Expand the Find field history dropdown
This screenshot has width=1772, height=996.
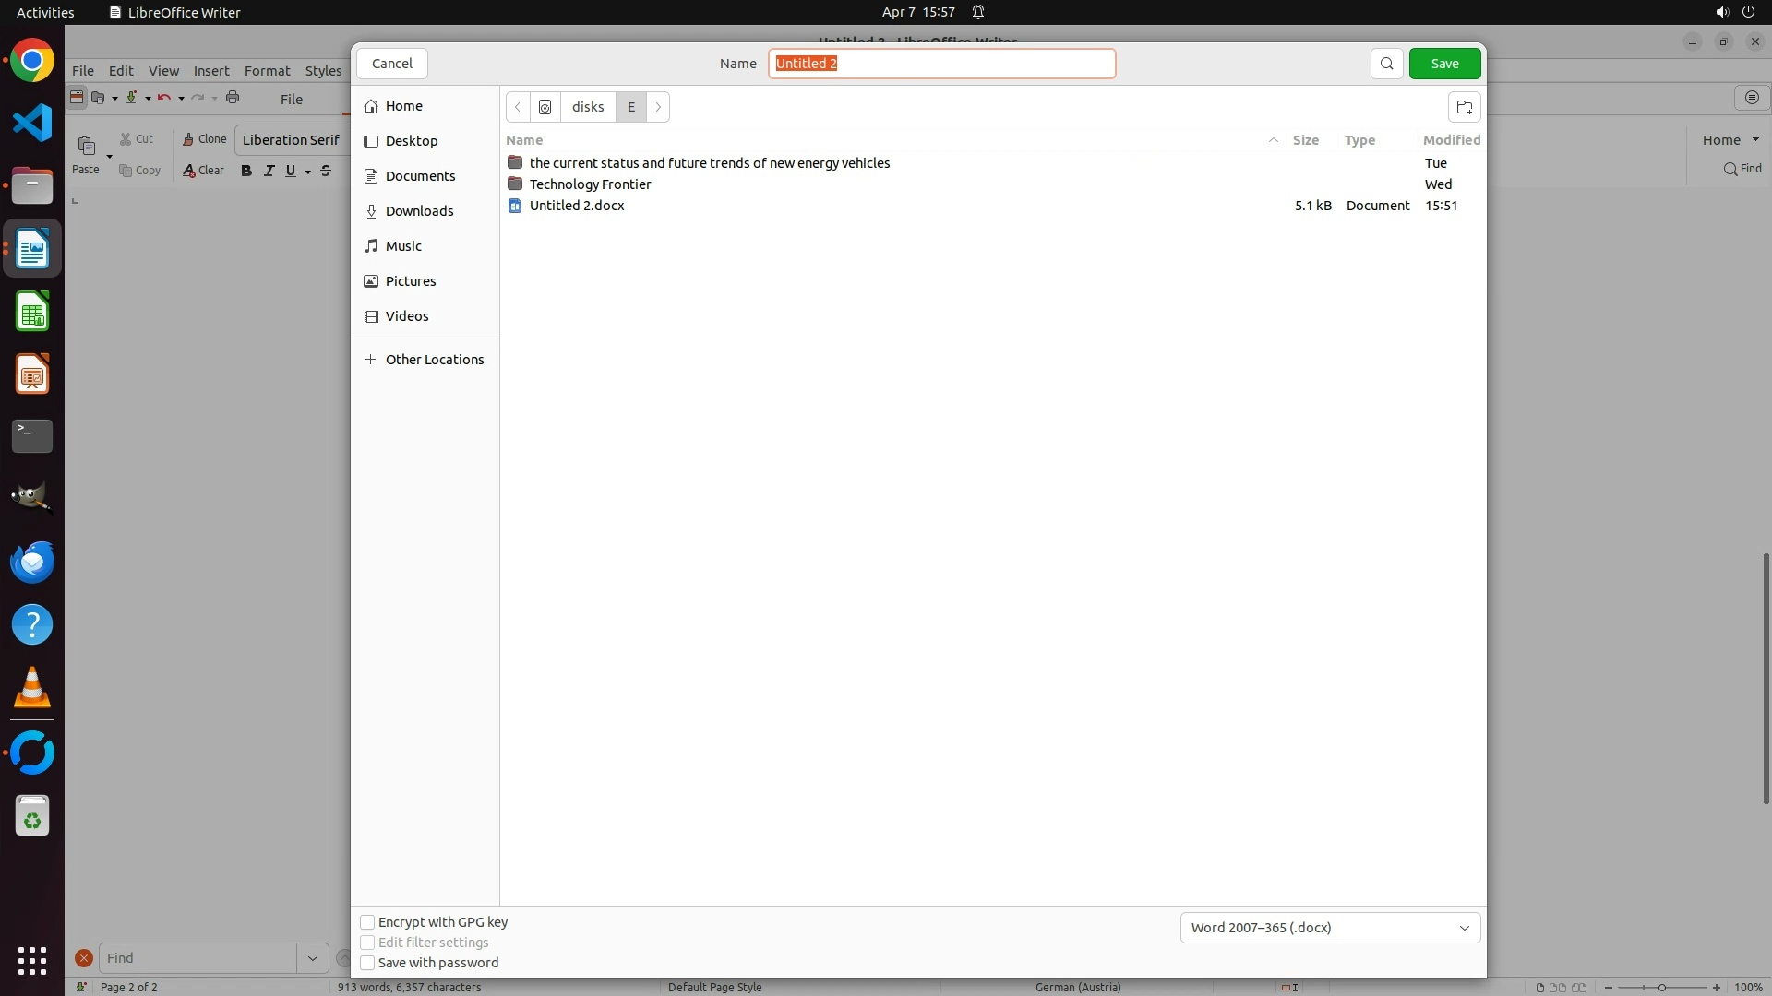point(312,958)
